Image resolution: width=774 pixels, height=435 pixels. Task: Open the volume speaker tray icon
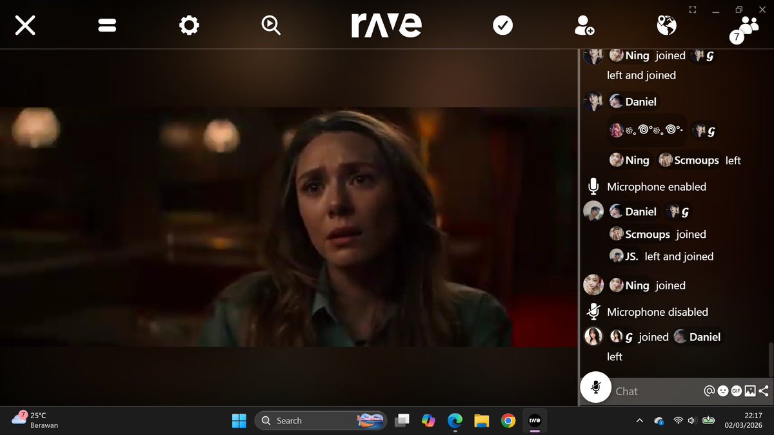(693, 421)
